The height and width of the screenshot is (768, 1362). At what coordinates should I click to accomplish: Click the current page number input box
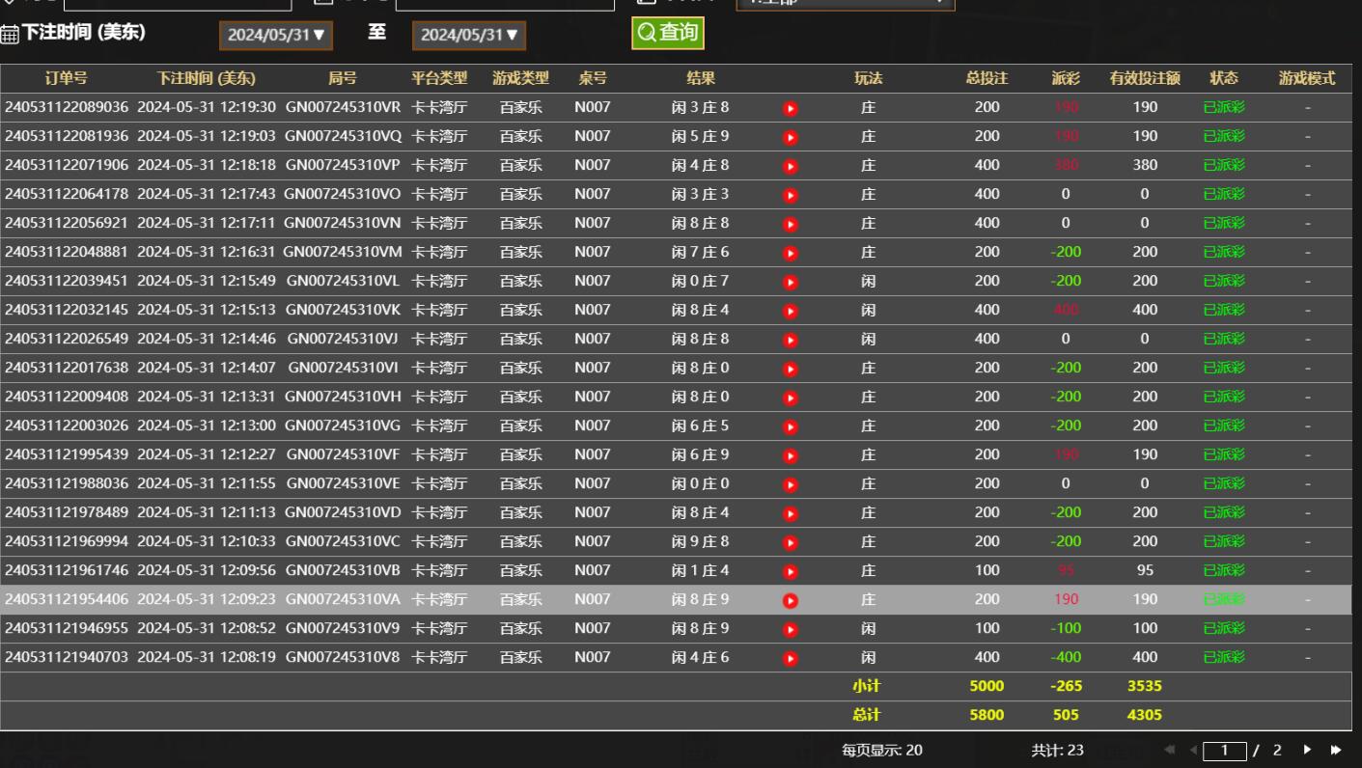(x=1225, y=750)
